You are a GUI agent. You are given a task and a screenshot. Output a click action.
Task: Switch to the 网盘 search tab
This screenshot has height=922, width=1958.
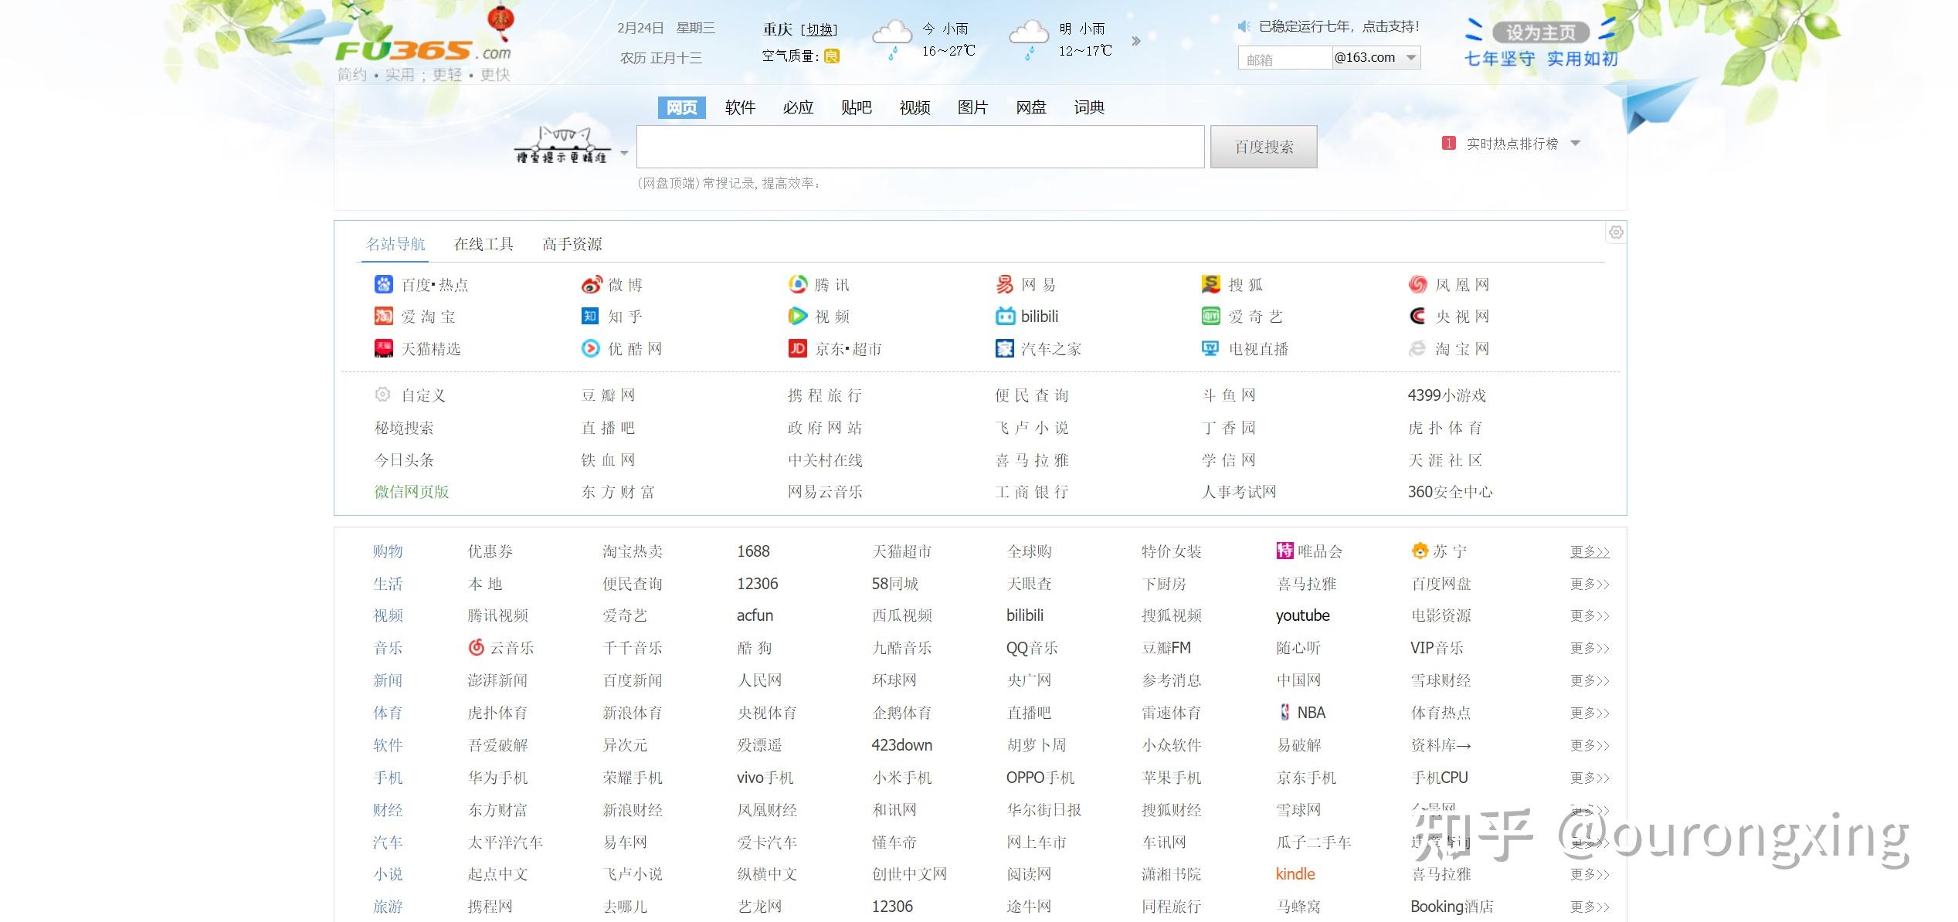tap(1030, 107)
